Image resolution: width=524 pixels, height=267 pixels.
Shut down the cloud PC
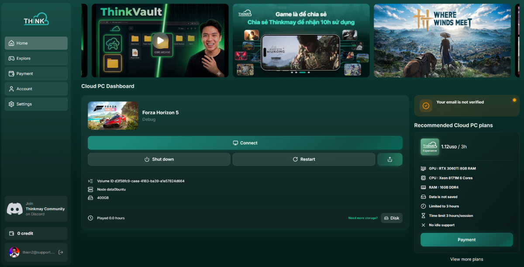click(159, 159)
